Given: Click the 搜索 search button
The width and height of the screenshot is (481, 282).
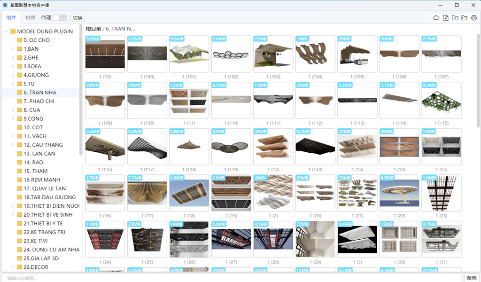Looking at the screenshot, I should tap(471, 278).
